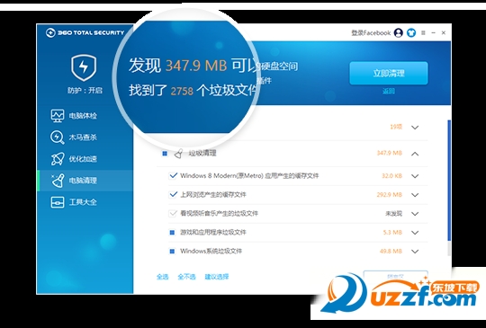Viewport: 486px width, 328px height.
Task: Click the user account avatar icon
Action: pyautogui.click(x=399, y=32)
